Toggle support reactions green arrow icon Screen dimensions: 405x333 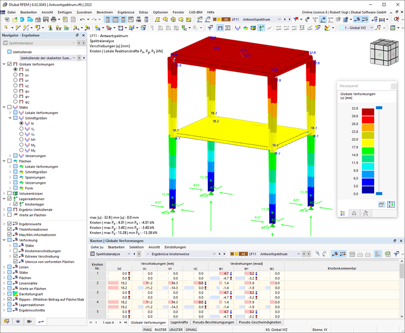click(262, 28)
